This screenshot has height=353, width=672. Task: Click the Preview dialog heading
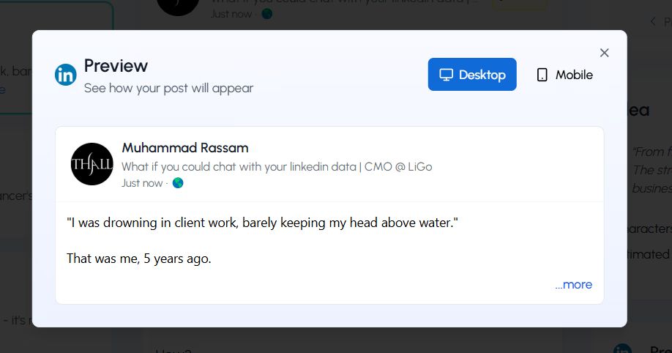tap(116, 66)
